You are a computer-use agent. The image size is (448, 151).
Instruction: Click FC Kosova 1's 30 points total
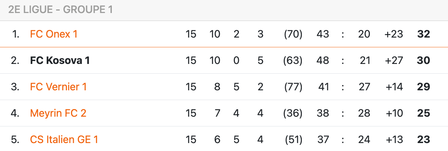tap(423, 61)
